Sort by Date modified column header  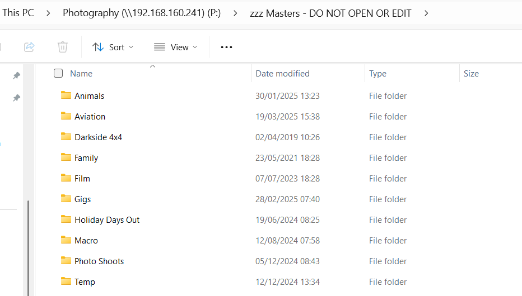point(282,73)
